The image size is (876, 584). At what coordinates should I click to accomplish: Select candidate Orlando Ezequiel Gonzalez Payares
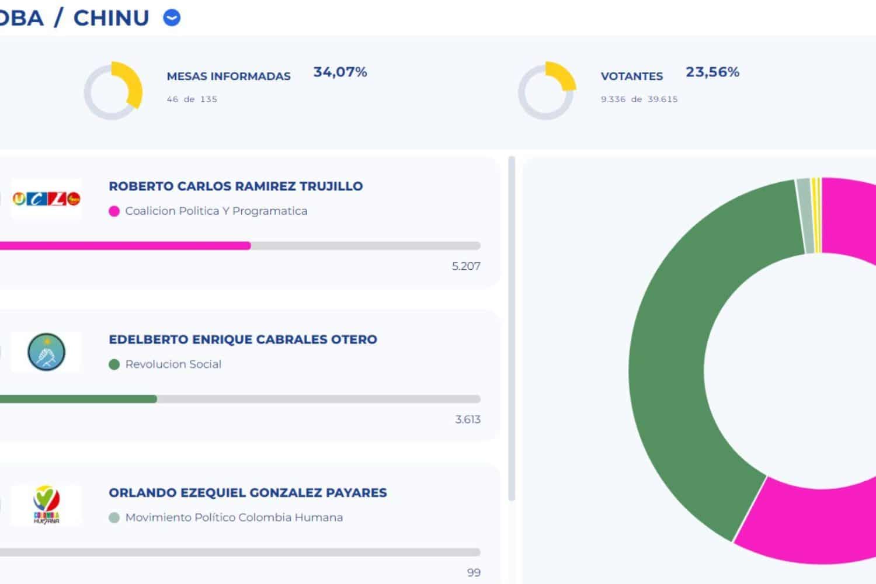click(x=248, y=492)
